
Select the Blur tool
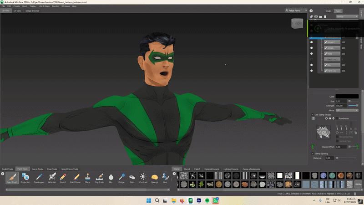(x=111, y=178)
